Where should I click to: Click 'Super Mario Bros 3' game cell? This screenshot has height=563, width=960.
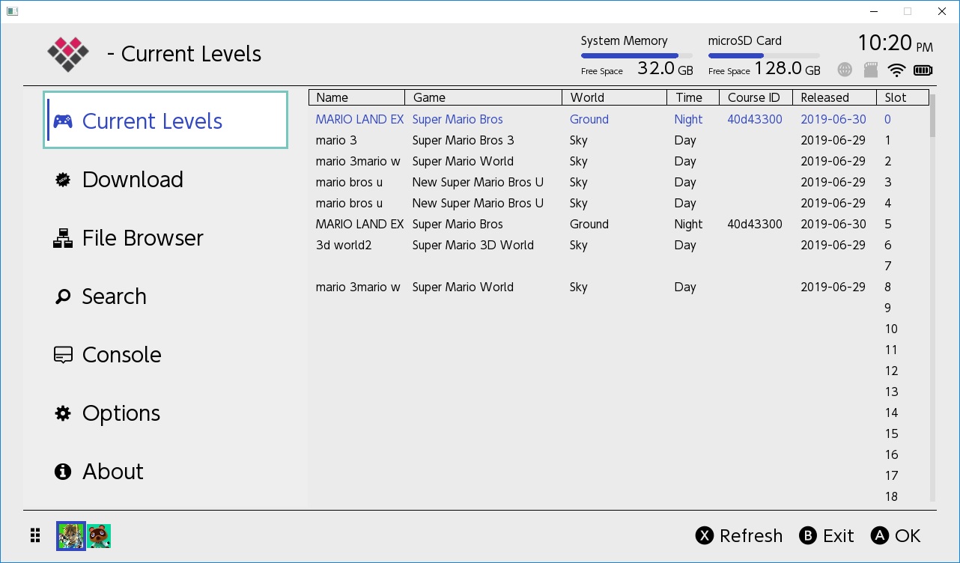(x=463, y=140)
